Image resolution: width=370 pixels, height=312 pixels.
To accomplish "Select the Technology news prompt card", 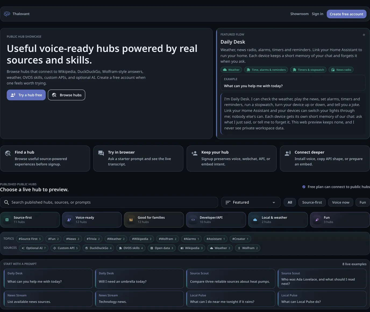I will [x=139, y=299].
